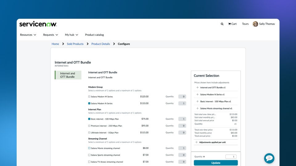Expand Internet and OTT Bundle x1 plus

(197, 88)
